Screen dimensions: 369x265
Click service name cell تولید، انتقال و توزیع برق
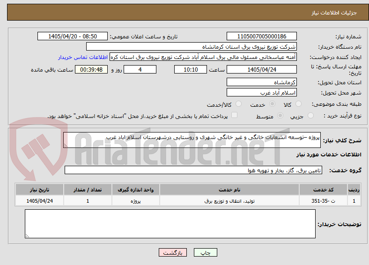click(x=229, y=201)
